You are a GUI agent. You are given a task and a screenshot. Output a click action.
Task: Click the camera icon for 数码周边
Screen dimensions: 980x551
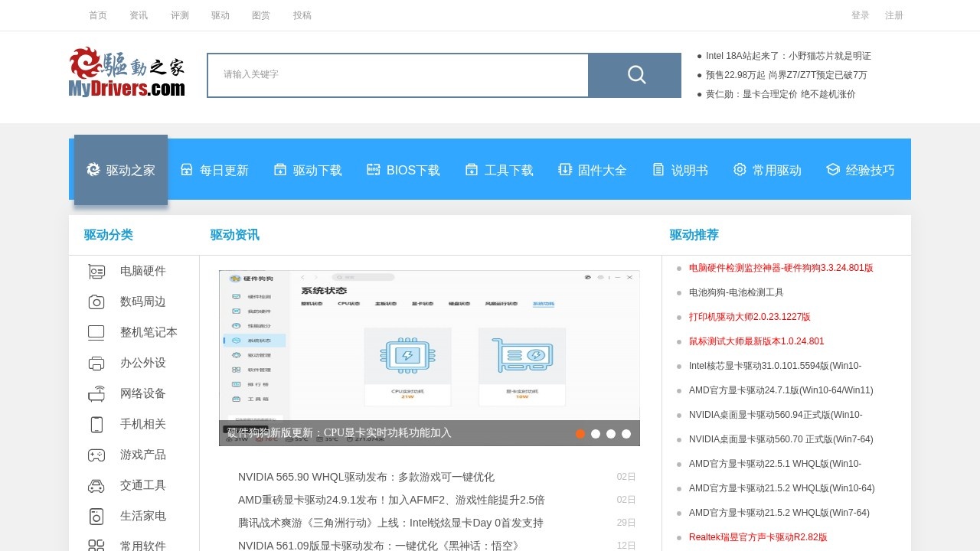(96, 302)
